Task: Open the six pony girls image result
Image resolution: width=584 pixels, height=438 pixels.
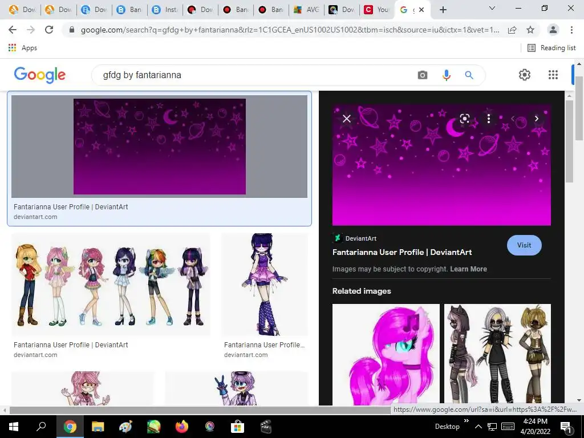Action: click(111, 285)
